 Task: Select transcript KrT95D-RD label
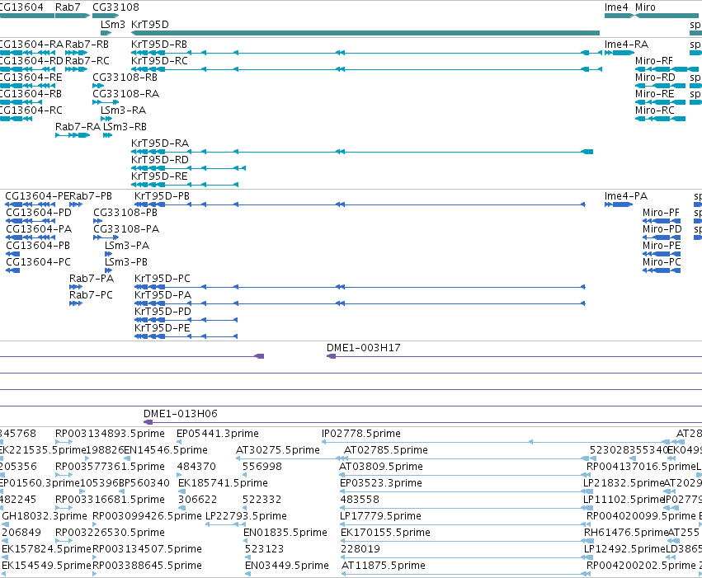[x=160, y=160]
